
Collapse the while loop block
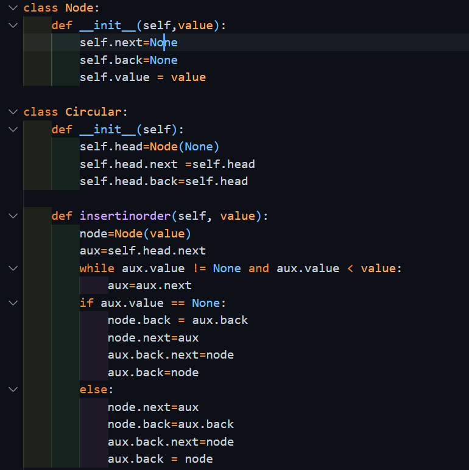click(x=14, y=268)
